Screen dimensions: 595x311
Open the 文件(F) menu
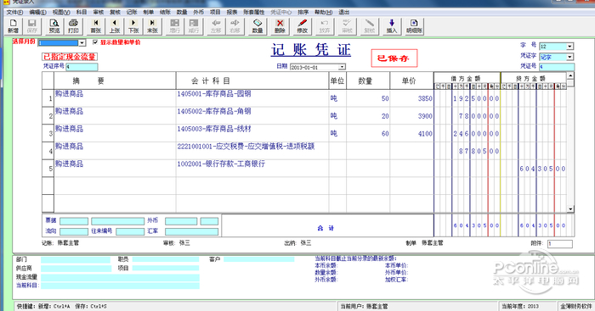14,12
